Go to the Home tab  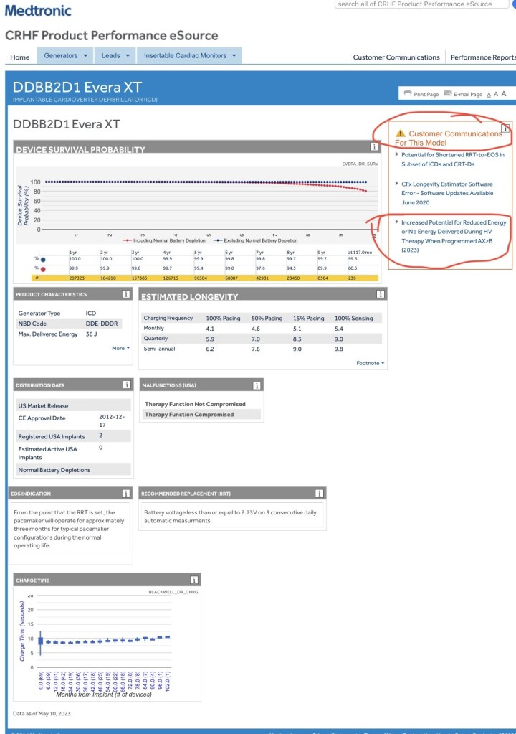(x=20, y=57)
